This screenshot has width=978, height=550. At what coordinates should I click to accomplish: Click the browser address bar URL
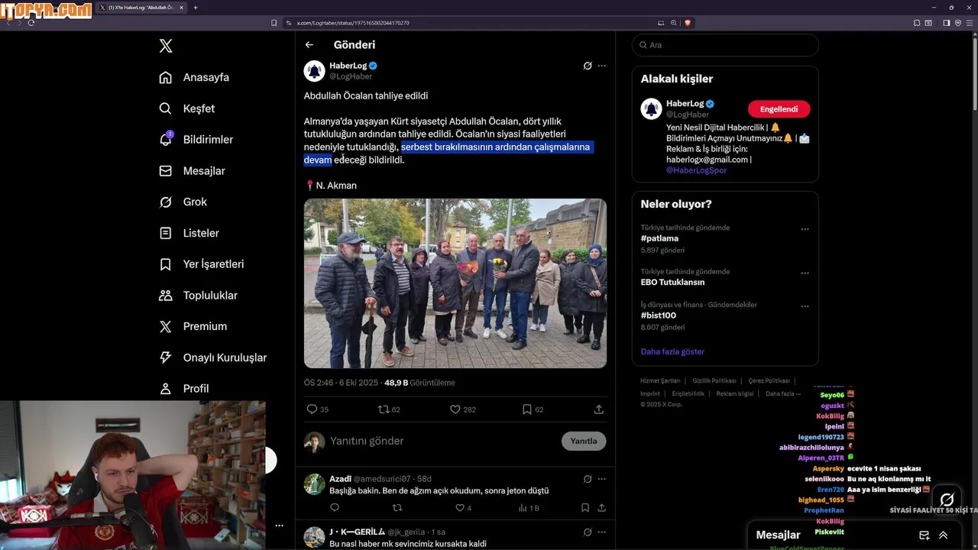click(353, 23)
